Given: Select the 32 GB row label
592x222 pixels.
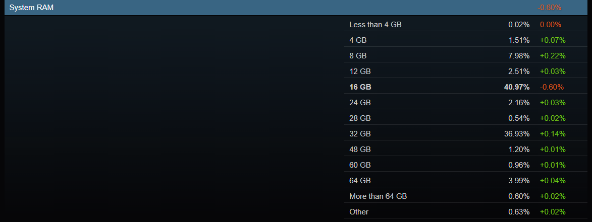Looking at the screenshot, I should pyautogui.click(x=360, y=134).
